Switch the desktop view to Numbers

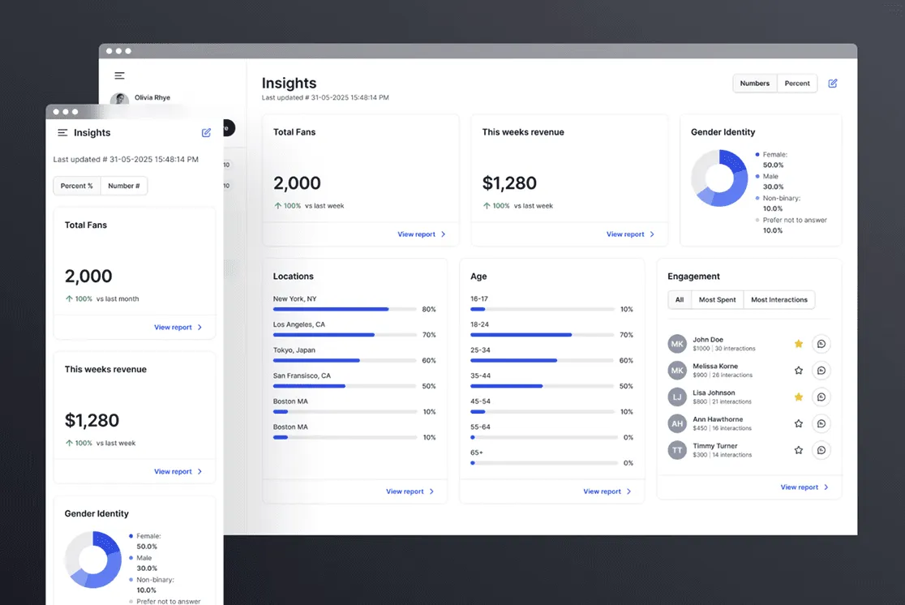755,84
